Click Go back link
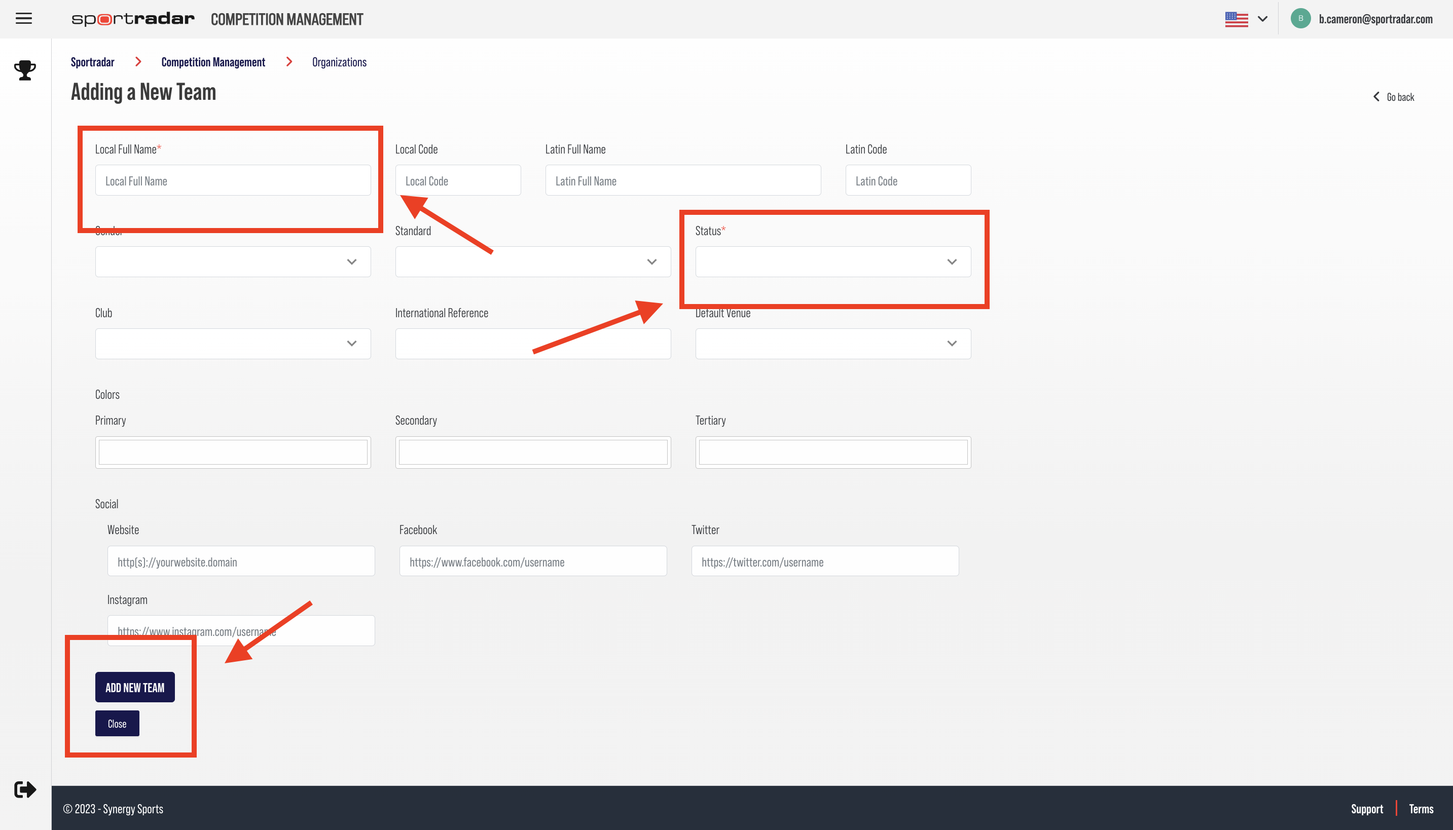The height and width of the screenshot is (830, 1453). 1394,97
